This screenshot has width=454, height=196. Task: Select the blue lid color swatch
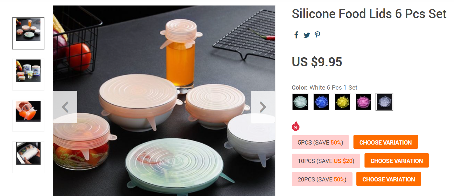click(x=321, y=102)
